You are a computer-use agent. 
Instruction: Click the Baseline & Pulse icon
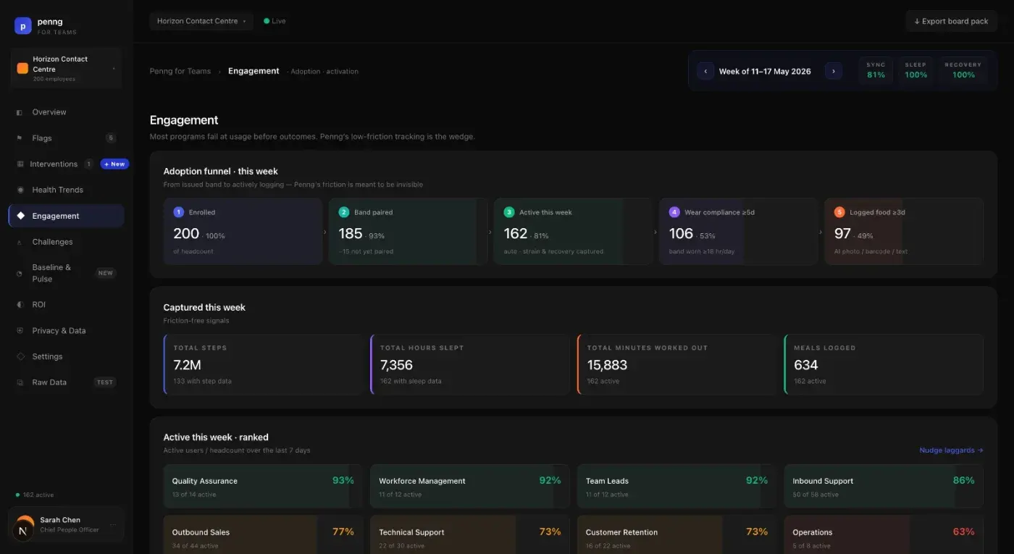click(x=20, y=273)
